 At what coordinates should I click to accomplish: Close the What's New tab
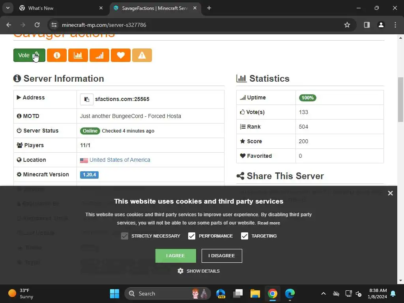pos(101,8)
